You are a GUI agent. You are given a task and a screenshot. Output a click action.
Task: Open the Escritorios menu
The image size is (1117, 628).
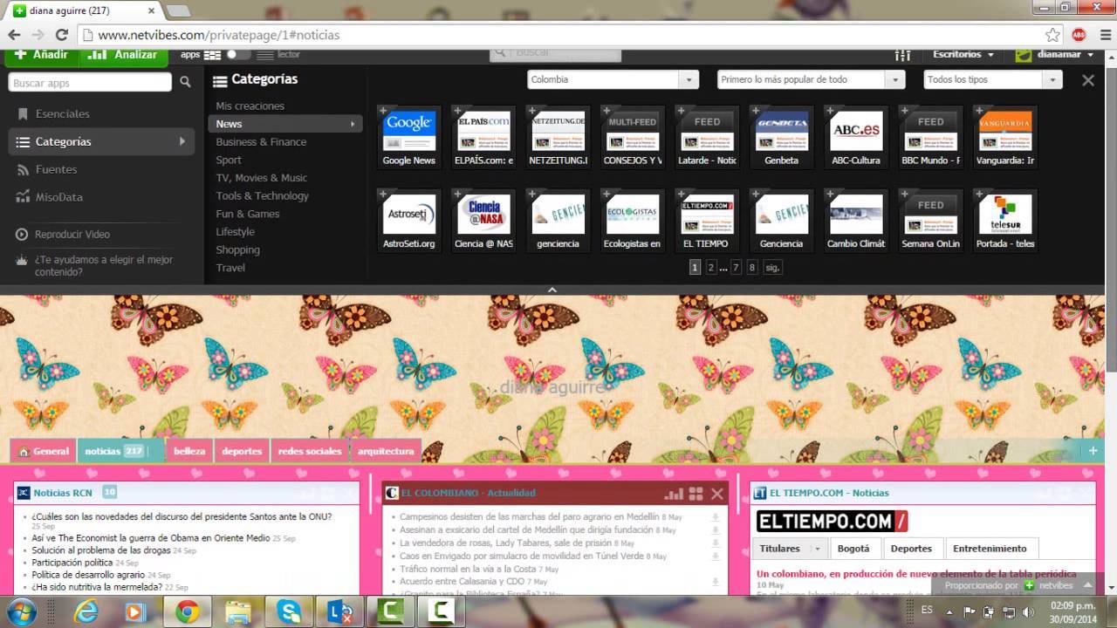(963, 54)
